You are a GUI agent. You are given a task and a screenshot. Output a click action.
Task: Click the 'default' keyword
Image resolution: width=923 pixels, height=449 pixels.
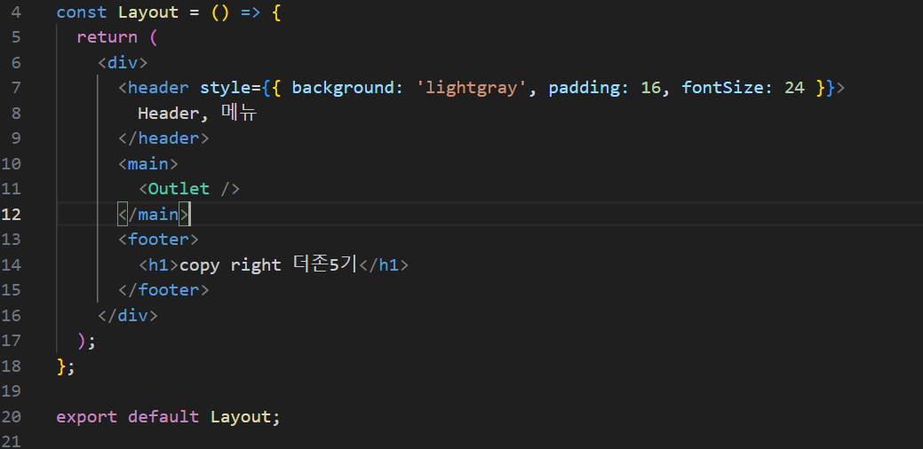pos(163,417)
